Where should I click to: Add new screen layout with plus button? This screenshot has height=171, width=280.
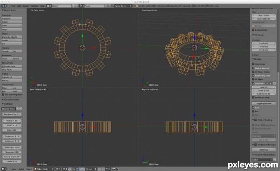73,6
